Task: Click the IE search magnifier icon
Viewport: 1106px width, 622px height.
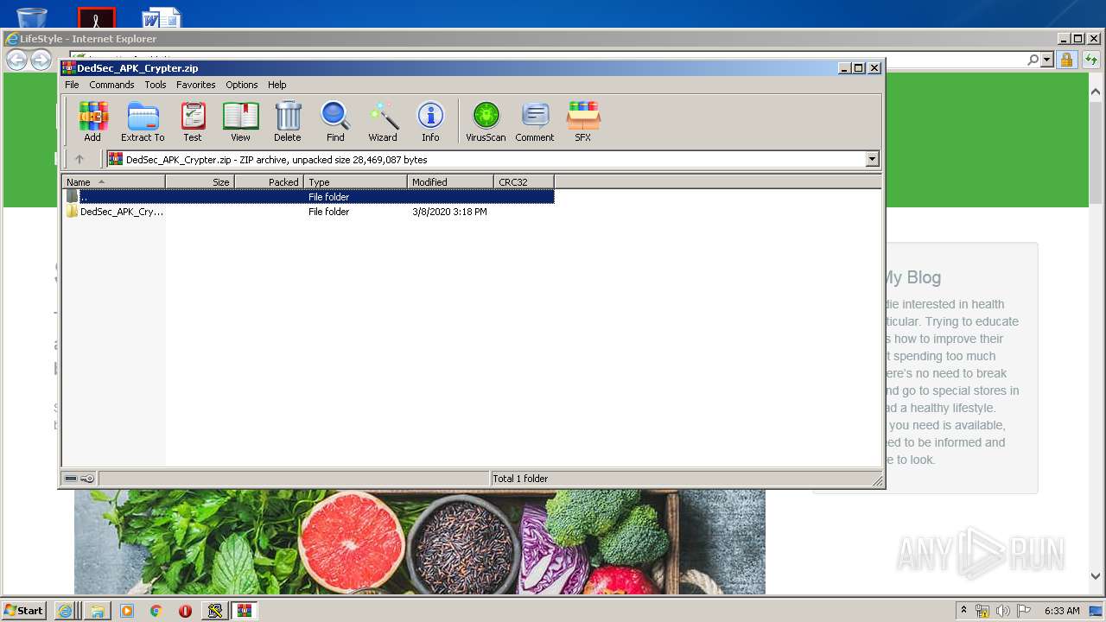Action: click(1033, 60)
